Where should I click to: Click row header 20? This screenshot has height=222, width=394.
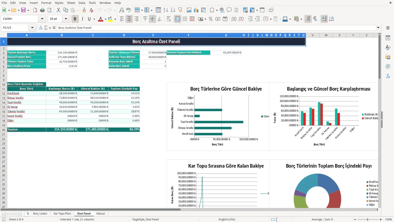coord(4,130)
